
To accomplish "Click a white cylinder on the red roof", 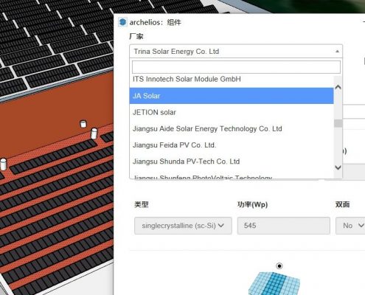I will pyautogui.click(x=94, y=133).
